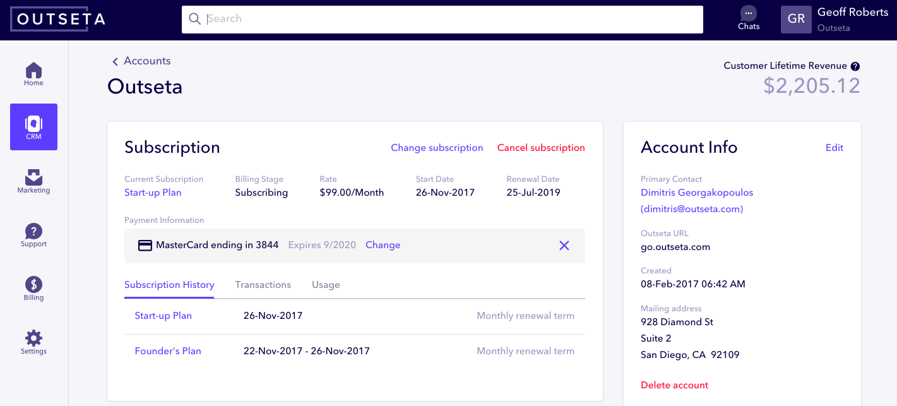Click Change subscription link
Screen dimensions: 897x406
(x=437, y=148)
